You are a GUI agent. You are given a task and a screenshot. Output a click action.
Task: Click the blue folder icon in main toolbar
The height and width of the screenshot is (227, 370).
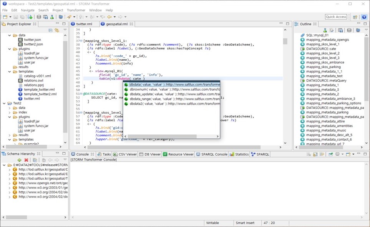(61, 17)
